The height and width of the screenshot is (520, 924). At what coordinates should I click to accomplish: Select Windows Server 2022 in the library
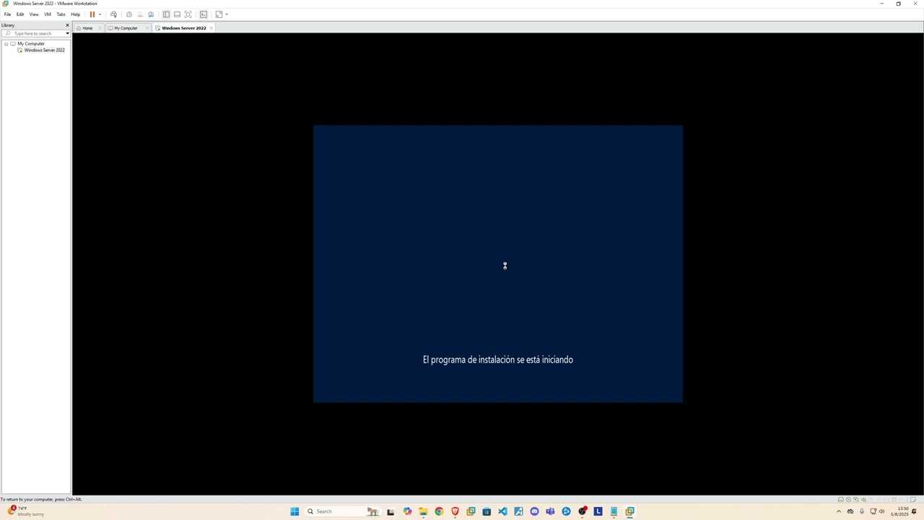click(44, 51)
